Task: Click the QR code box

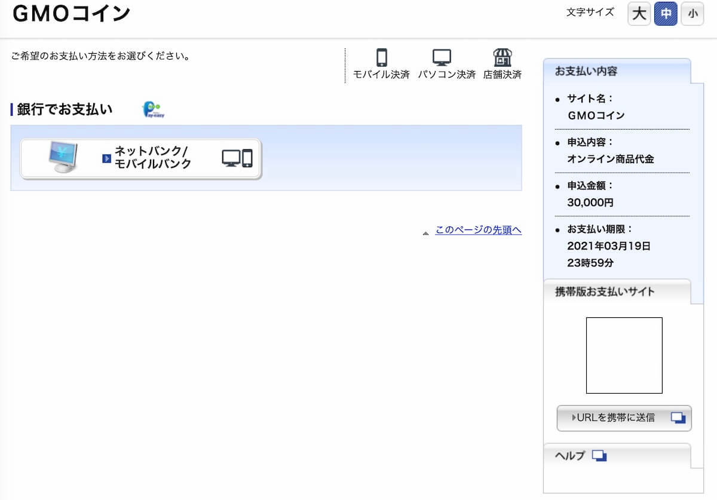Action: (x=624, y=355)
